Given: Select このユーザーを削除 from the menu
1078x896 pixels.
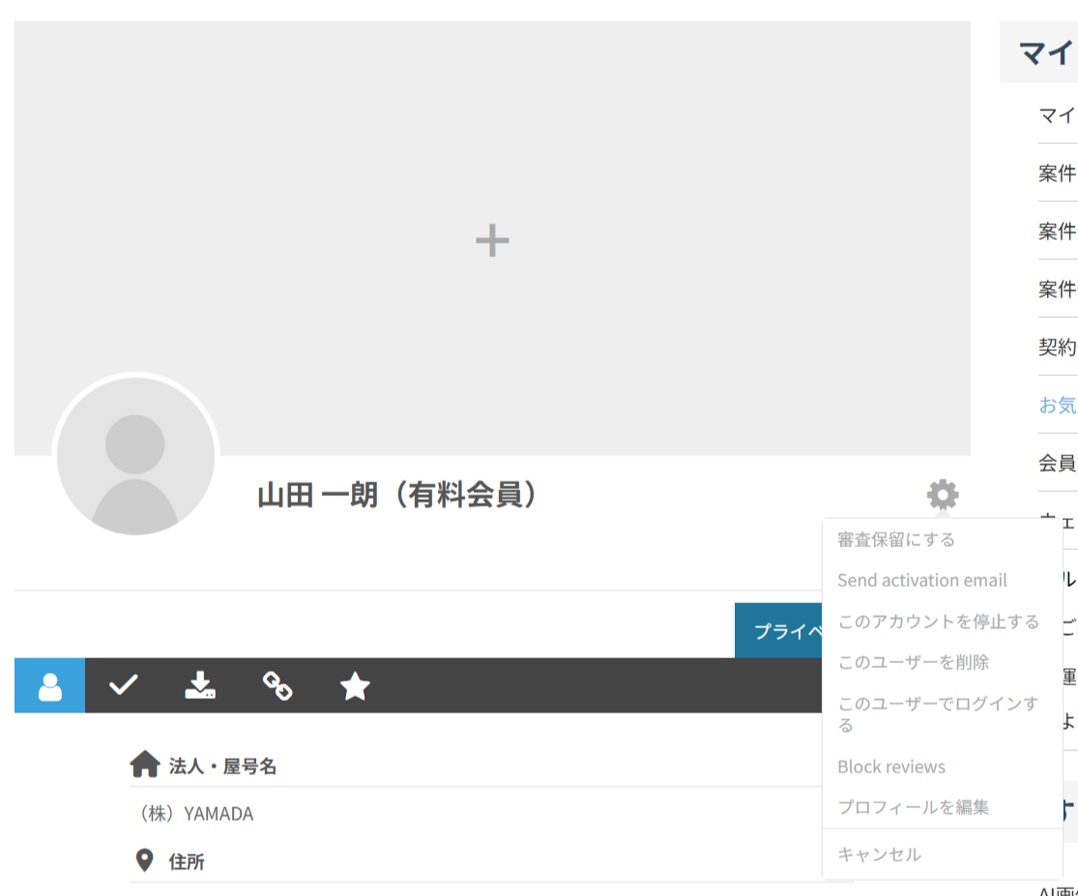Looking at the screenshot, I should pos(913,662).
